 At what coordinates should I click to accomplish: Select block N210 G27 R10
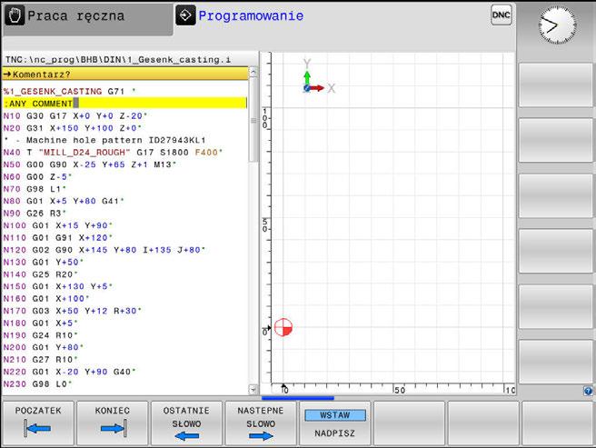pos(40,359)
